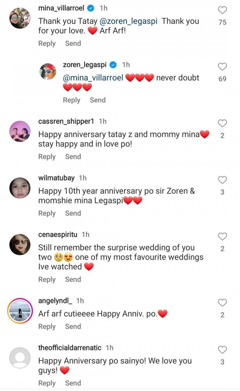Viewport: 240px width, 391px height.
Task: Reply to angelyndl_'s Arf arf comment
Action: [x=47, y=327]
